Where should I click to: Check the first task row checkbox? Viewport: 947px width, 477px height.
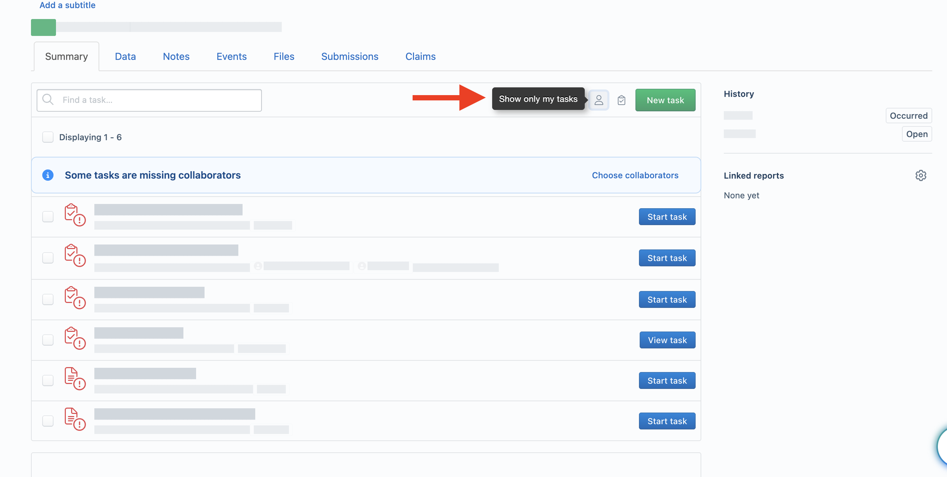pos(48,217)
